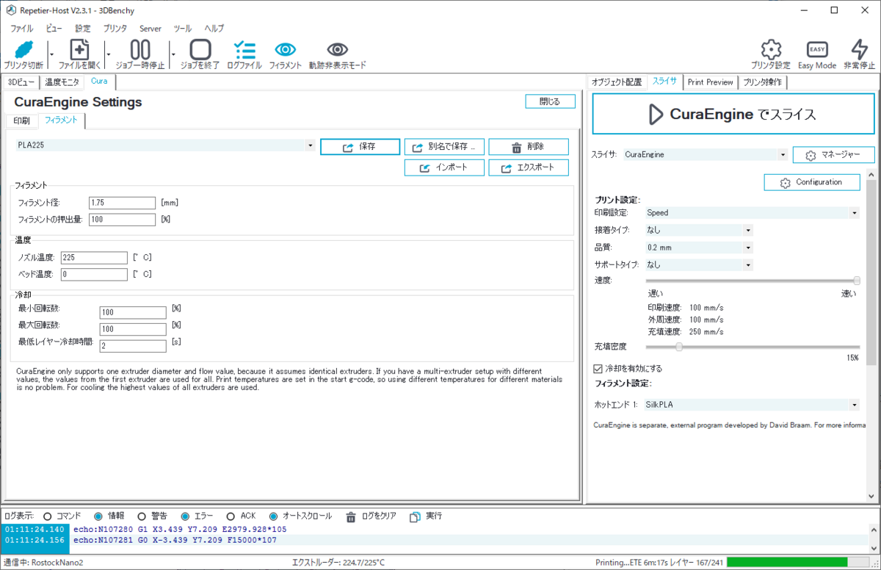Switch to オブジェクト配置 tab
Image resolution: width=881 pixels, height=570 pixels.
pyautogui.click(x=617, y=82)
